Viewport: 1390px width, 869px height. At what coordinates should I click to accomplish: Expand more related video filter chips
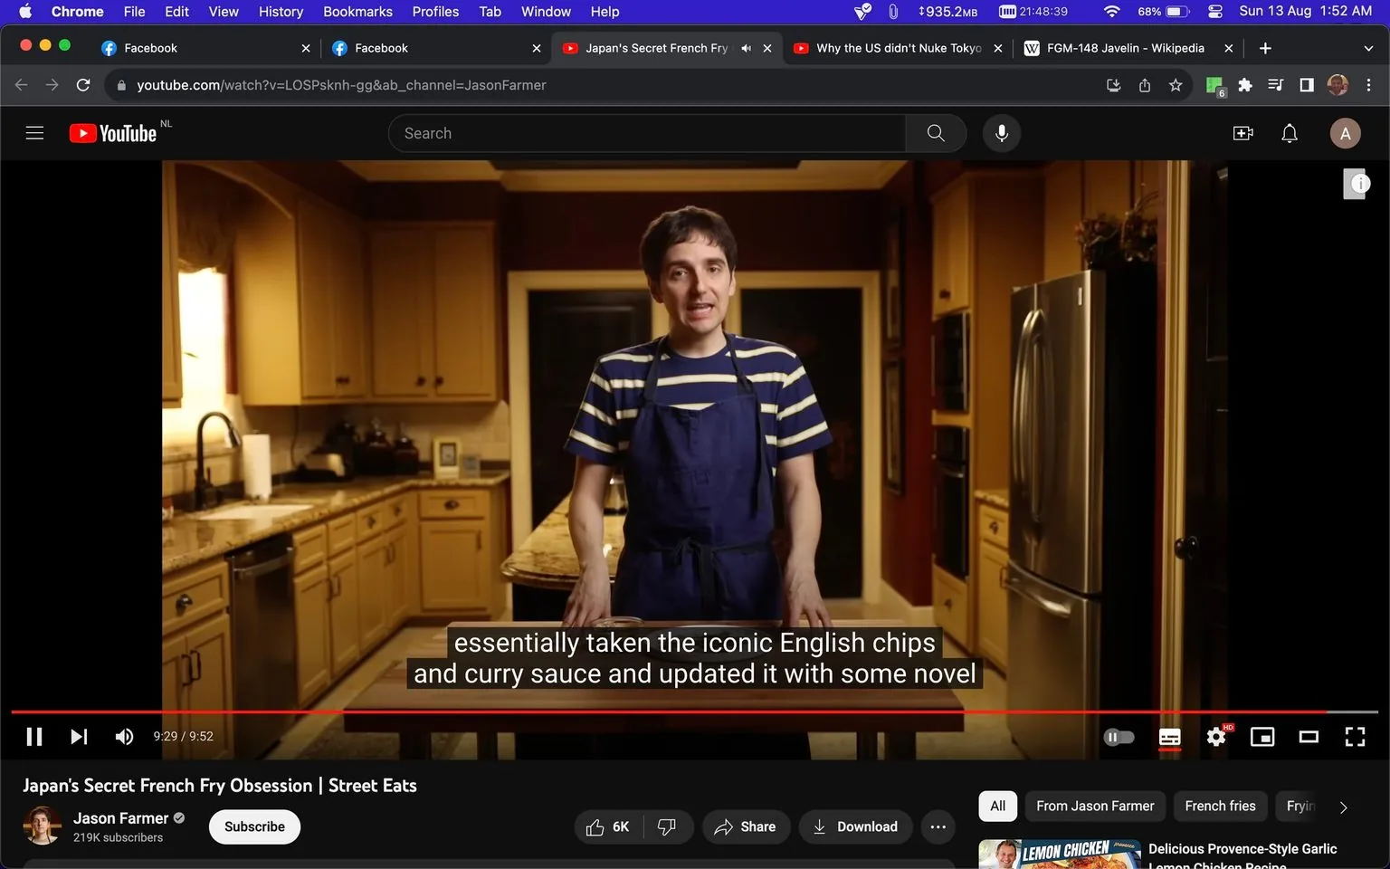[x=1343, y=806]
